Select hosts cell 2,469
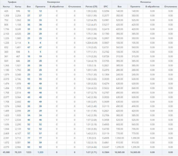Viewport: 178px width, 156px height. (6, 133)
